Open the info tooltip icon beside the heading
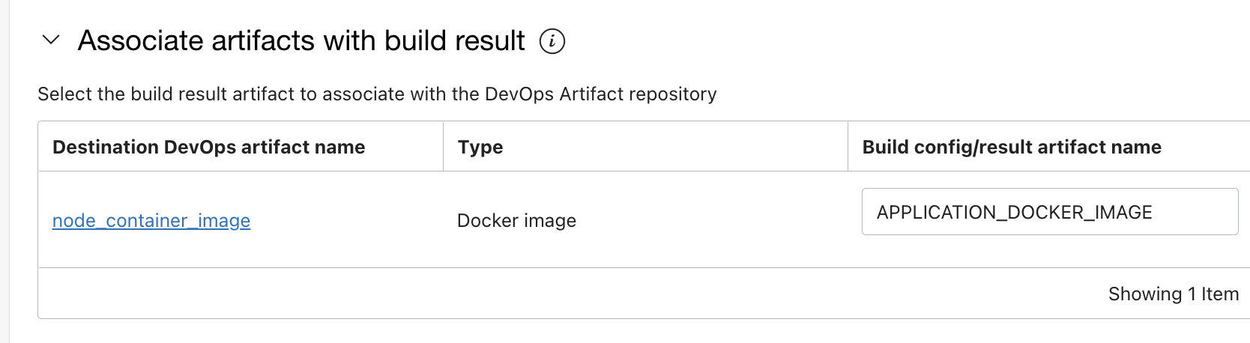The width and height of the screenshot is (1250, 343). [x=552, y=41]
